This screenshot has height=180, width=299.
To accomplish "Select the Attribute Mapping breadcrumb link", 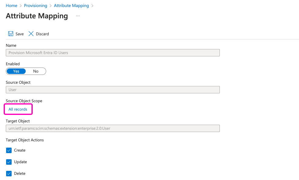I will pyautogui.click(x=71, y=6).
